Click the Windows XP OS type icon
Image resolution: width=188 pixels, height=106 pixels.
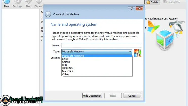tap(137, 53)
